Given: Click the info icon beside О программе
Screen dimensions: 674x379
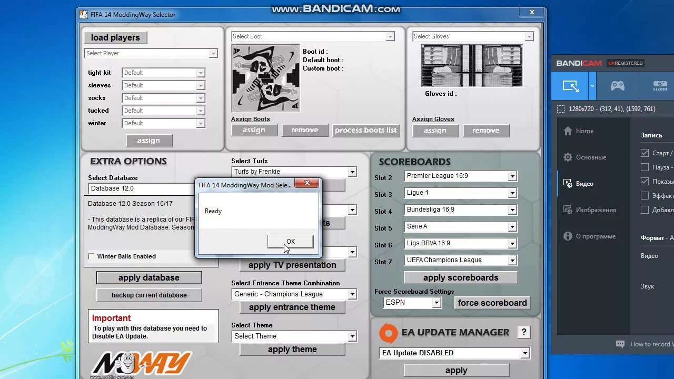Looking at the screenshot, I should pos(568,236).
